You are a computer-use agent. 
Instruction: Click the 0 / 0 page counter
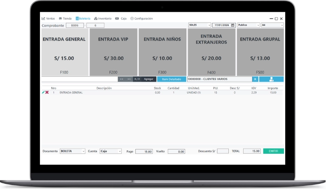[x=137, y=79]
